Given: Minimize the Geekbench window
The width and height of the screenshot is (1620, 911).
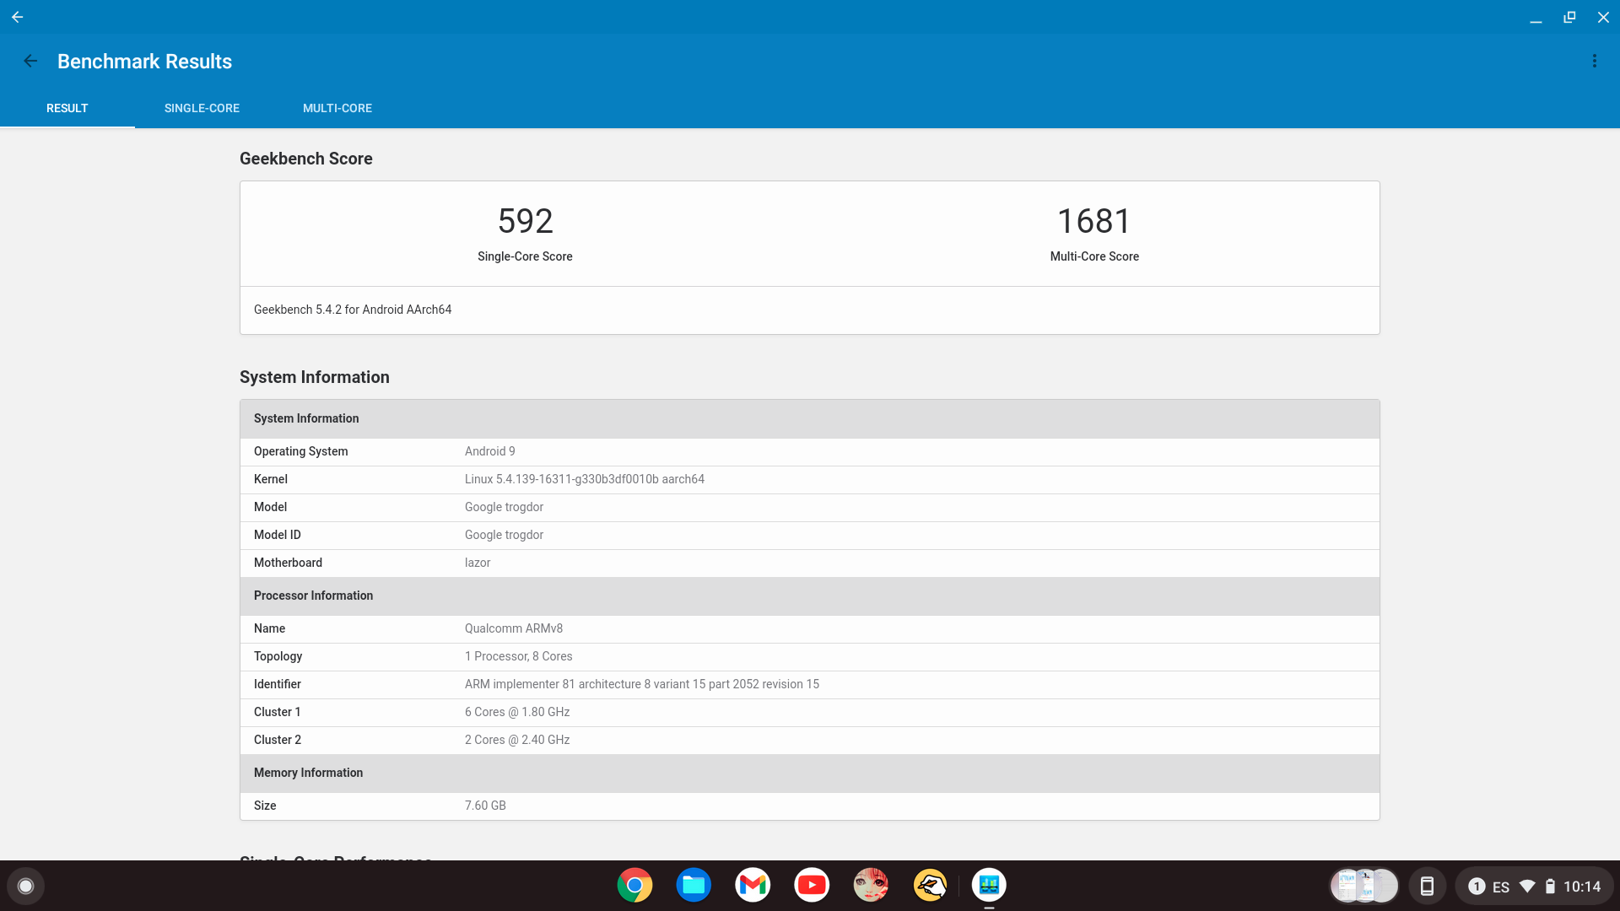Looking at the screenshot, I should (1536, 17).
